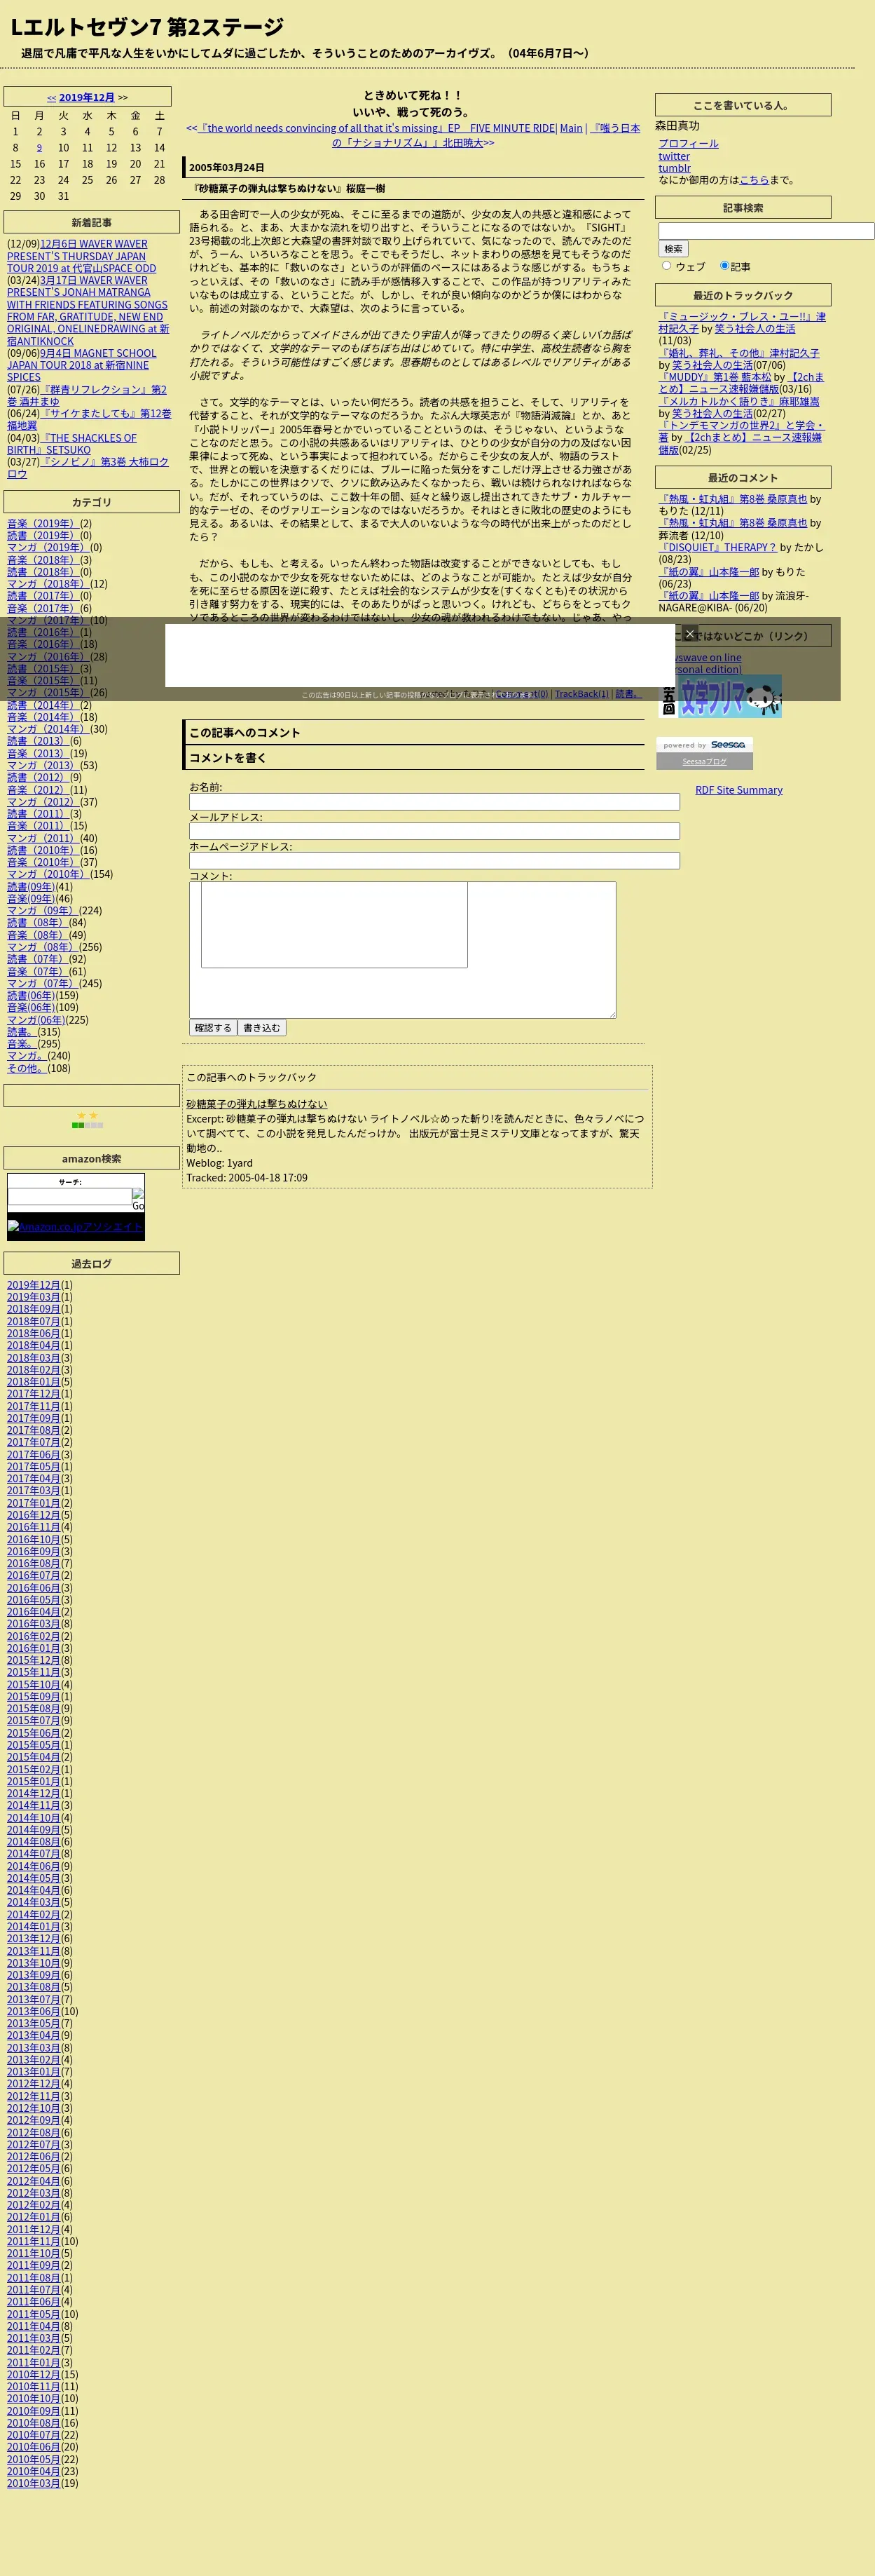875x2576 pixels.
Task: Open category その他。 link
Action: [x=27, y=1068]
